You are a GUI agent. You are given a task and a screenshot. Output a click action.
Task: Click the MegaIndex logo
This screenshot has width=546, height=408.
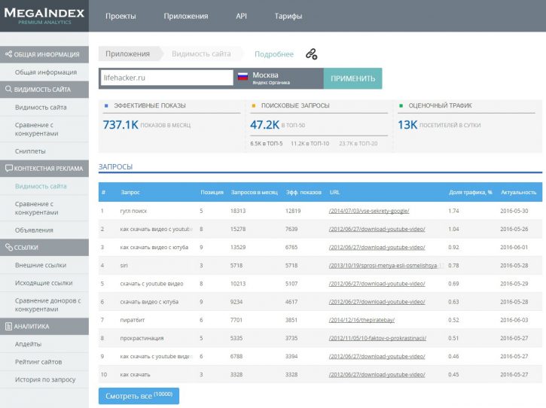tap(44, 16)
